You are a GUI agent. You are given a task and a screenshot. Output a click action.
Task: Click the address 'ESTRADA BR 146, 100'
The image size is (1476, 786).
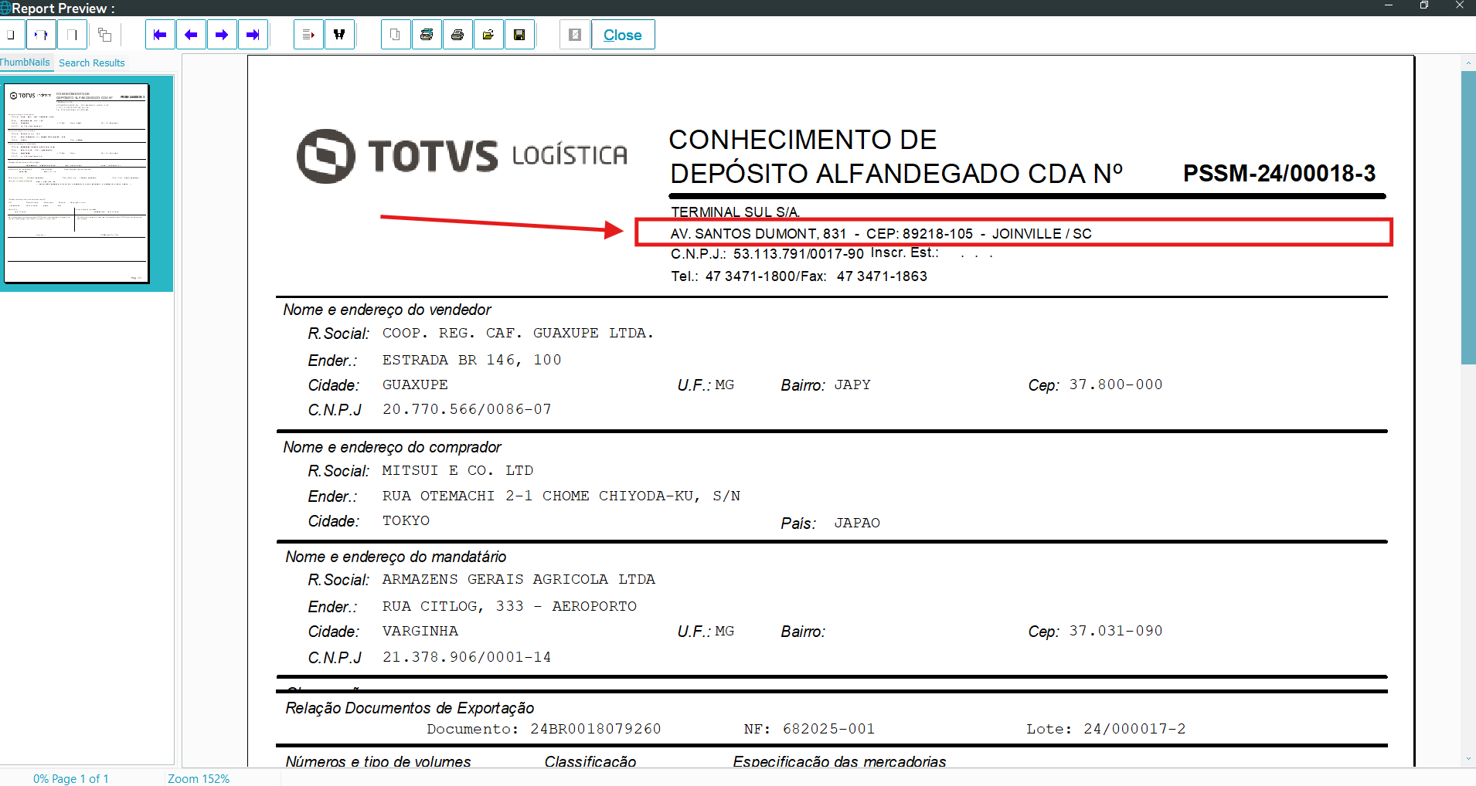point(471,360)
